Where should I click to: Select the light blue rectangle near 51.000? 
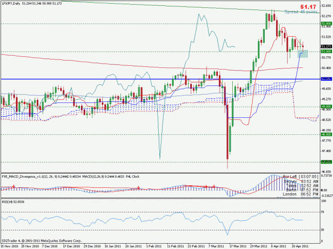303,54
